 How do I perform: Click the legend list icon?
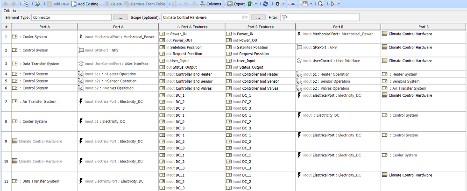304,4
